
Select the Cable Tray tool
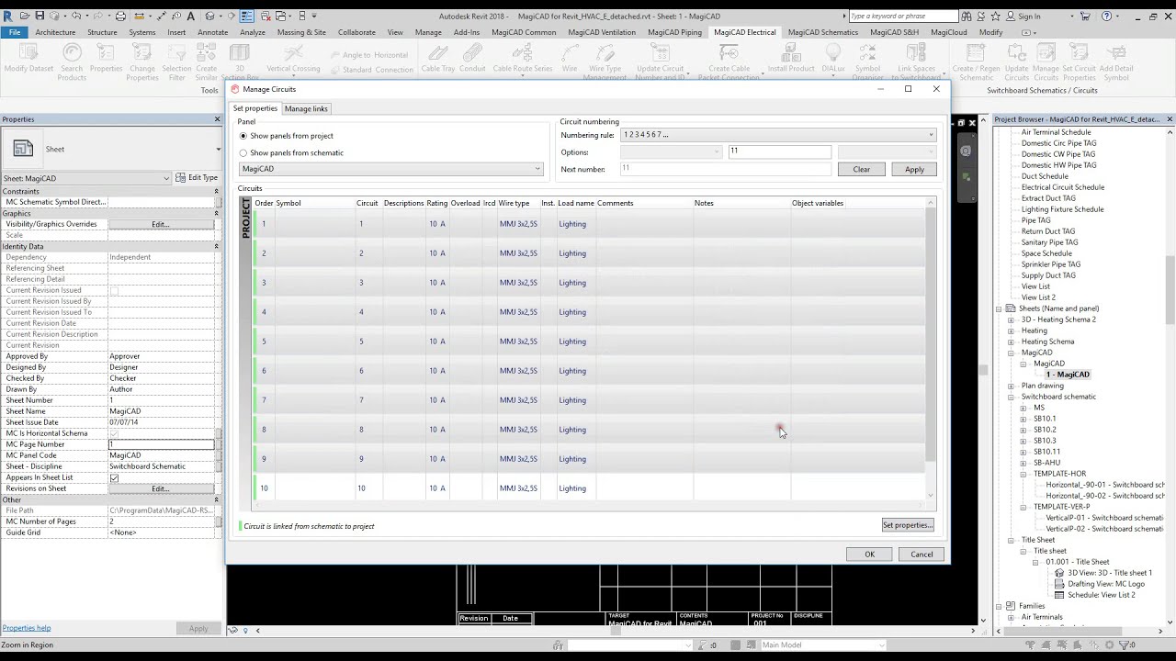coord(438,58)
